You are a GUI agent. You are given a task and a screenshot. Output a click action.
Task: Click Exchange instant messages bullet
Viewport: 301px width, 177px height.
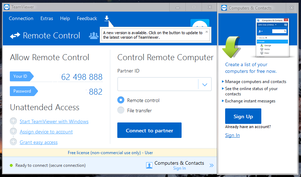coord(250,101)
